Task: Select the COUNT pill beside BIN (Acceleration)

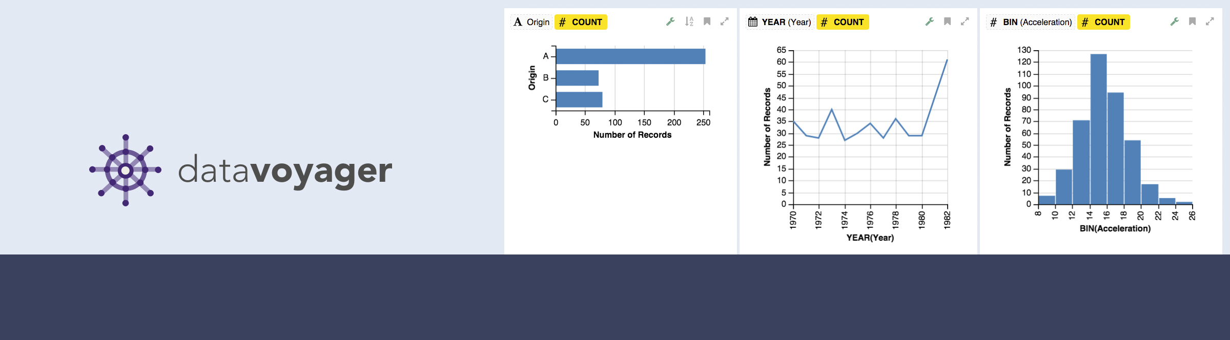Action: click(x=1103, y=22)
